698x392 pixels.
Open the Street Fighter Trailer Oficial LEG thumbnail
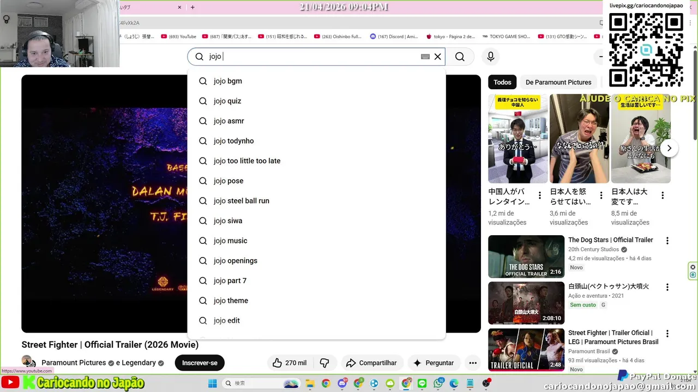click(526, 350)
